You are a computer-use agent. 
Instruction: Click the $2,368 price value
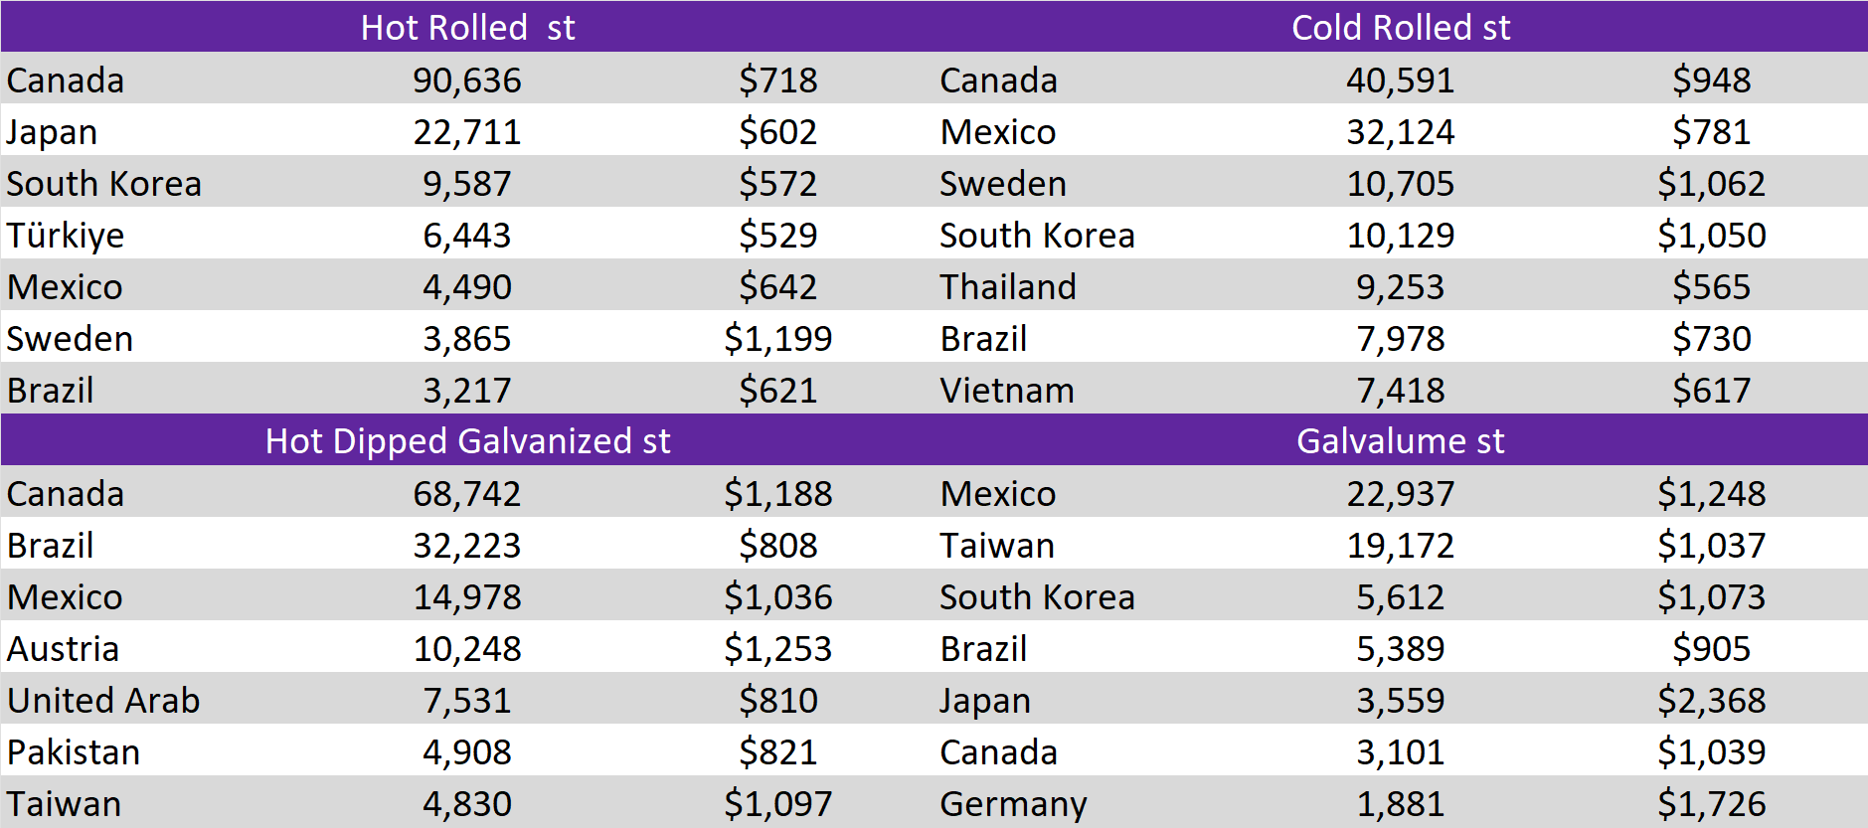[1711, 701]
